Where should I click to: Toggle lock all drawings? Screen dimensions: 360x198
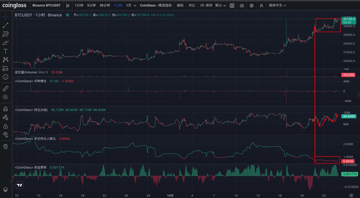tap(5, 126)
